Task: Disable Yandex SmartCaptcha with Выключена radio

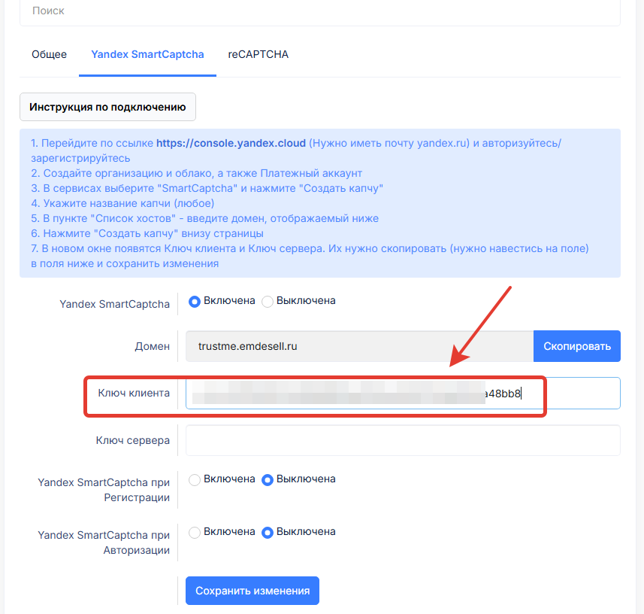Action: [268, 301]
